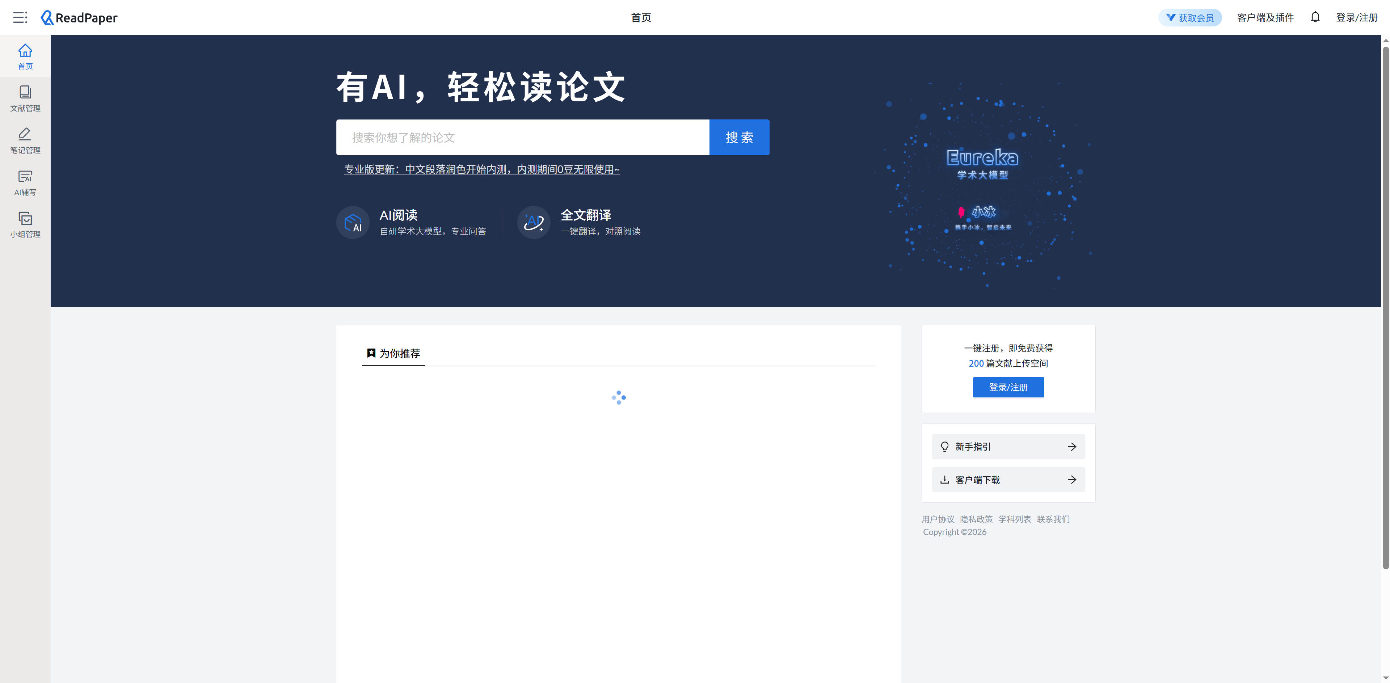This screenshot has height=683, width=1390.
Task: Click the download icon beside 客户端下载
Action: [x=944, y=480]
